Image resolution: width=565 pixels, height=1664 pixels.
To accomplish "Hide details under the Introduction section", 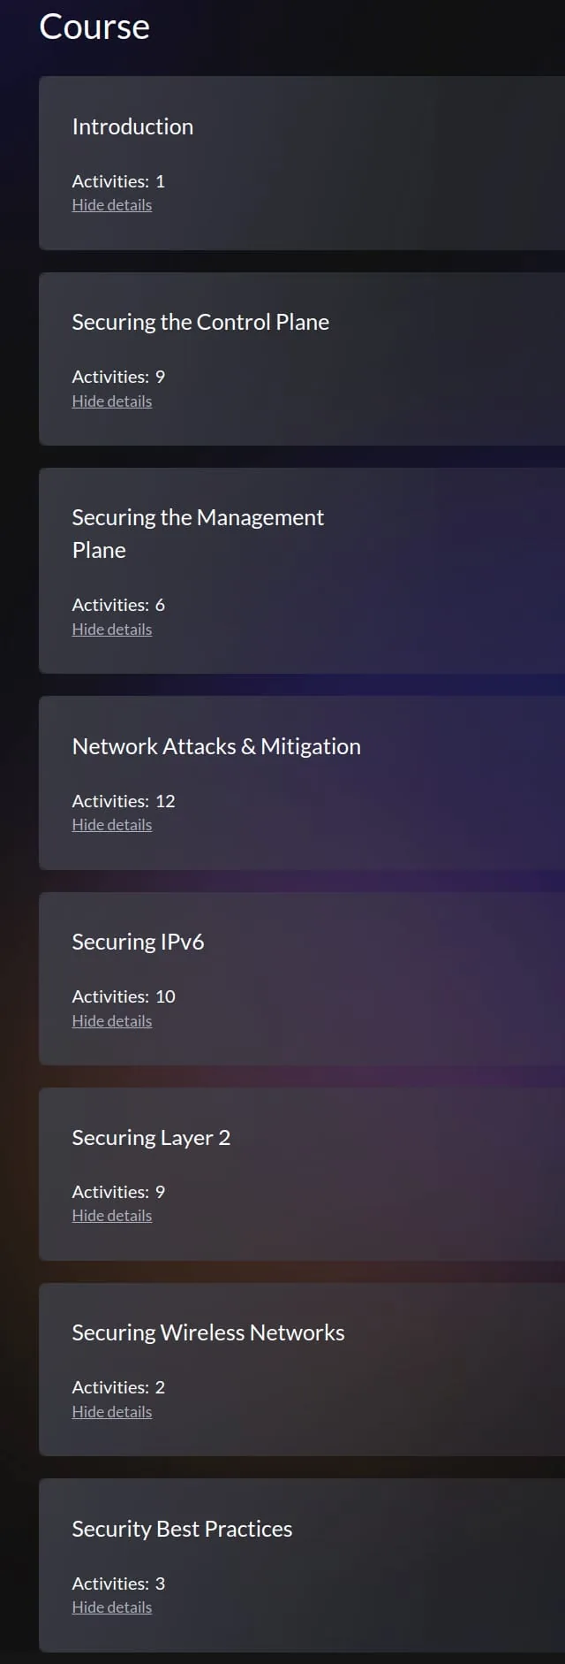I will pos(112,205).
